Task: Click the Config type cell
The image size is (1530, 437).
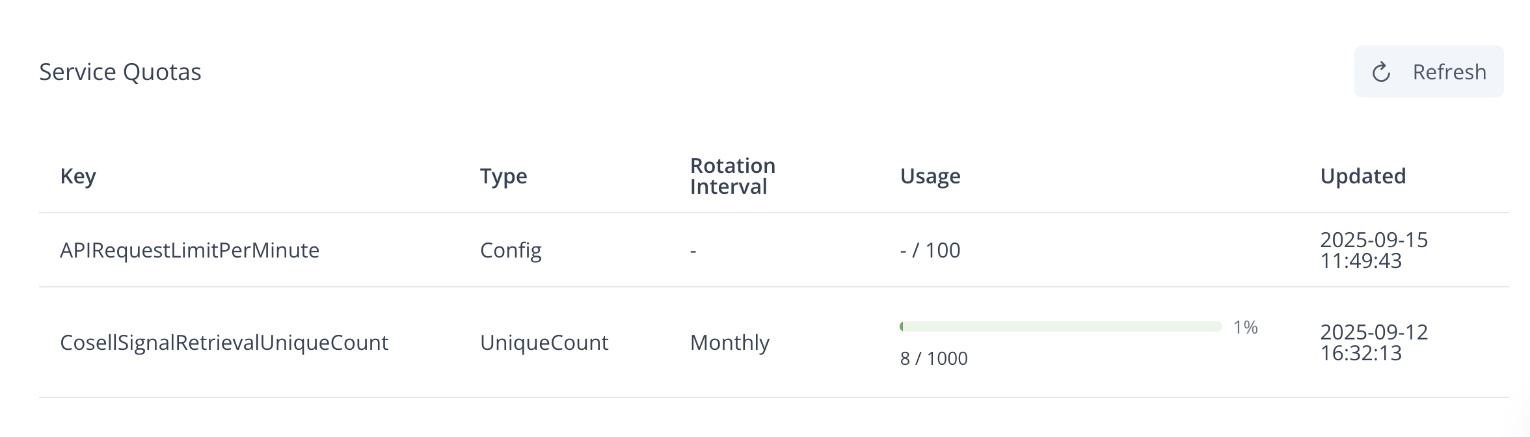Action: click(511, 250)
